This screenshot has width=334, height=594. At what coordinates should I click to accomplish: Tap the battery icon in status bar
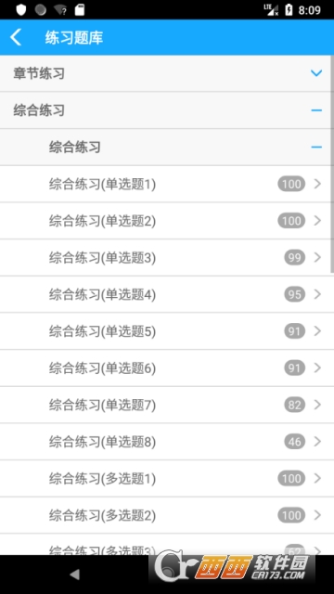pos(289,10)
